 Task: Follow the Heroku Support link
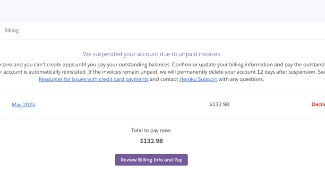click(198, 79)
